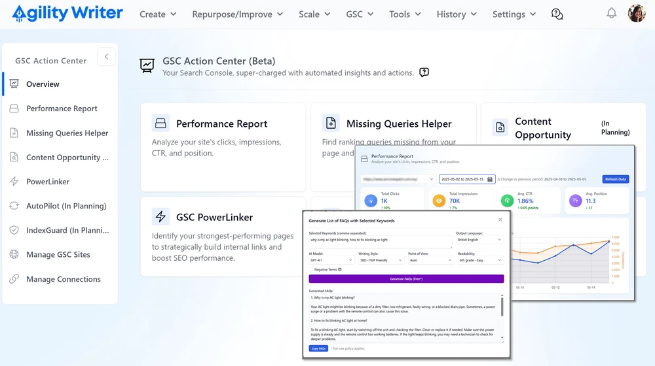The width and height of the screenshot is (655, 366).
Task: Click the Total Clicks blue icon
Action: pos(371,201)
